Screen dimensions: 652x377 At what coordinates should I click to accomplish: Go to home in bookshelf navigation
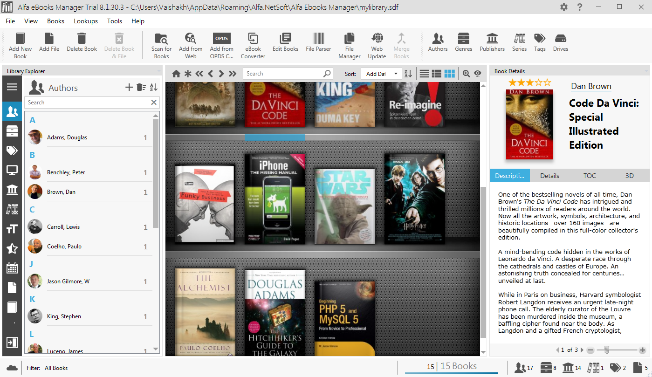point(176,74)
